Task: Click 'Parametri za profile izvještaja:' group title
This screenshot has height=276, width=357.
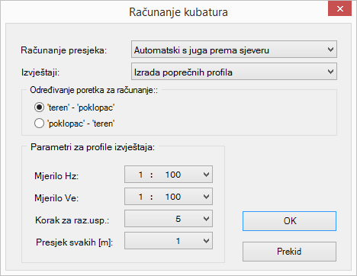Action: [x=92, y=147]
